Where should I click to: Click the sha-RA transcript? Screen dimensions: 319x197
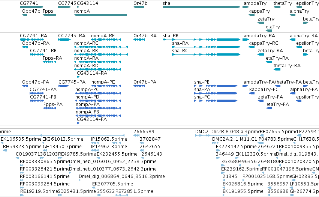pyautogui.click(x=206, y=47)
